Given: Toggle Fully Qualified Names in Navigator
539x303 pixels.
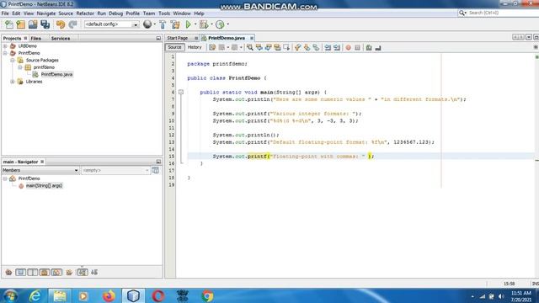Looking at the screenshot, I should [x=69, y=272].
